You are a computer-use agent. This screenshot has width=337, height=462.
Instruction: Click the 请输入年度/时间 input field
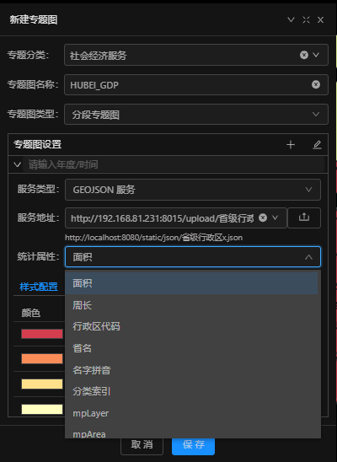point(176,164)
